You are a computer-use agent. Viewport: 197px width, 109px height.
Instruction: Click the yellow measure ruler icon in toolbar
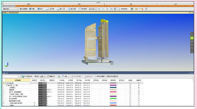pos(136,9)
